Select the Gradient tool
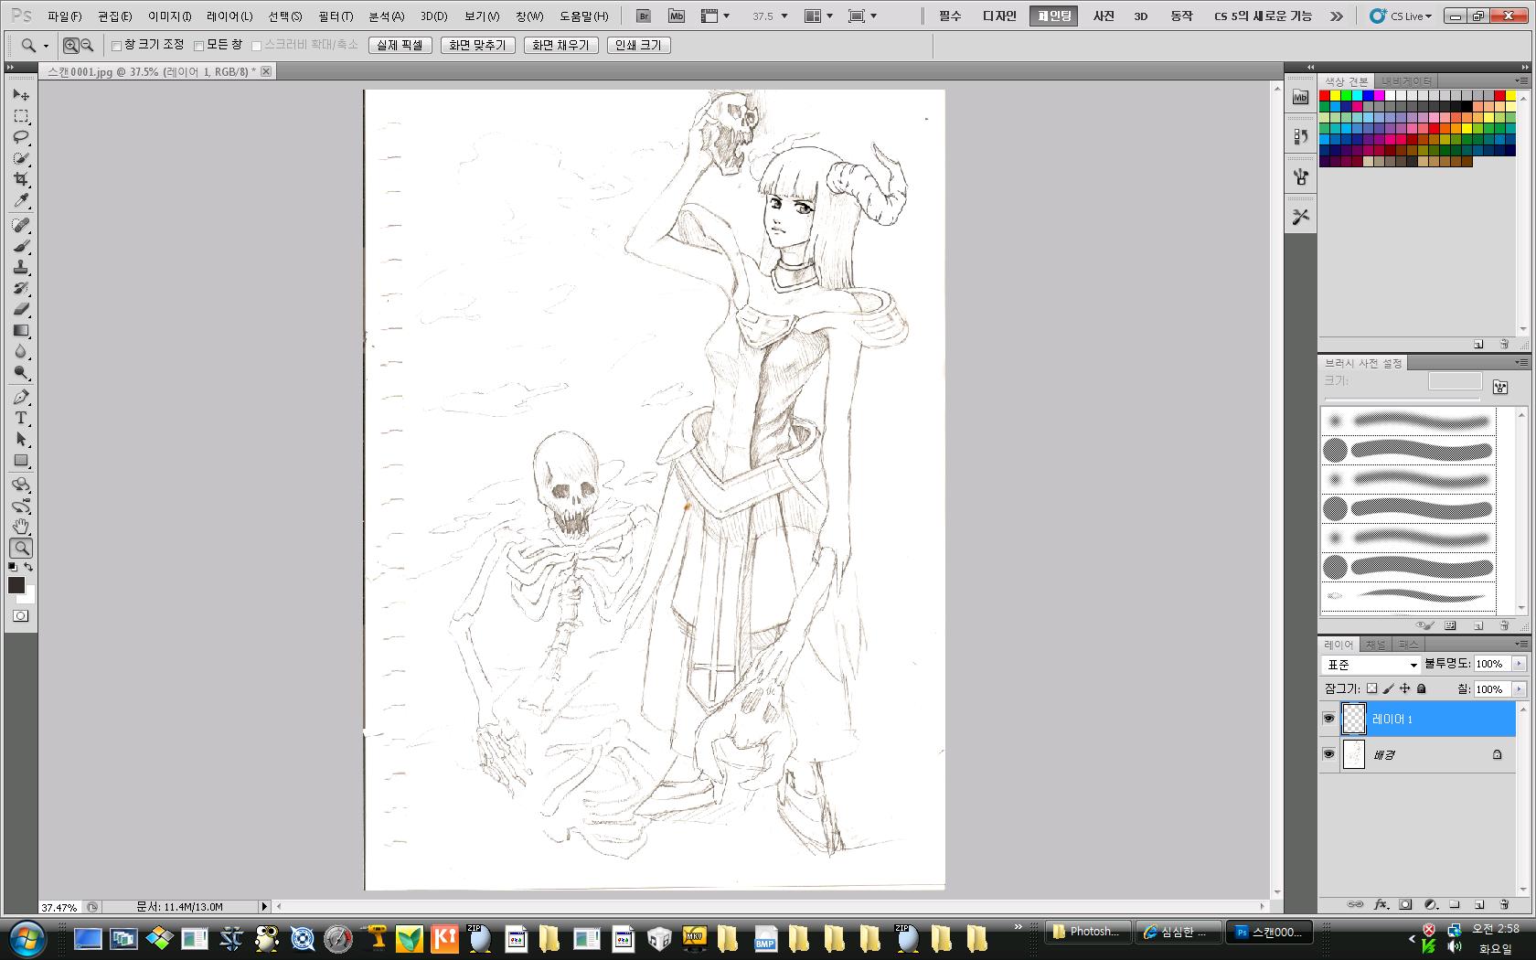Screen dimensions: 1536x960 [x=21, y=331]
